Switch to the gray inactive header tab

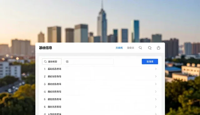[131, 48]
